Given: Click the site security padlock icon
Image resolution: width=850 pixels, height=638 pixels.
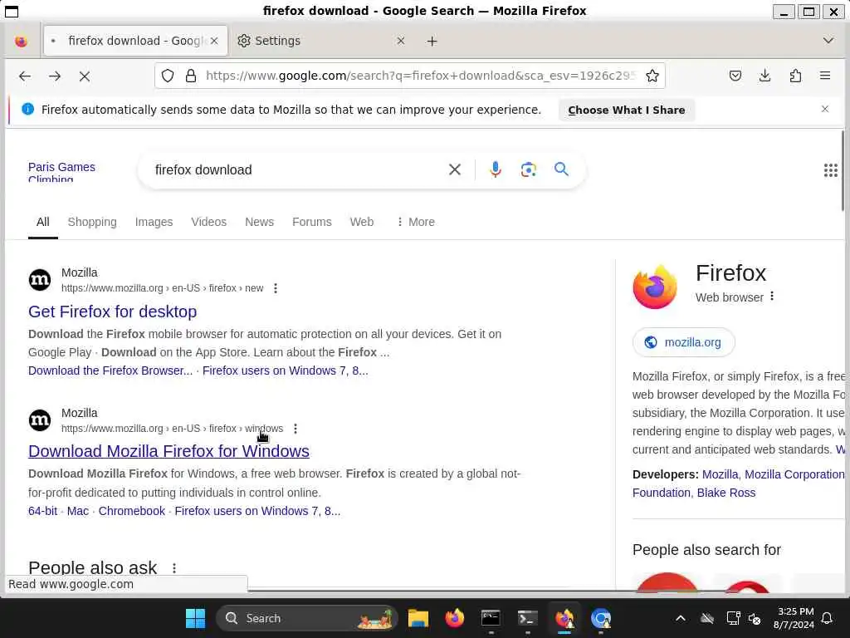Looking at the screenshot, I should (x=191, y=76).
